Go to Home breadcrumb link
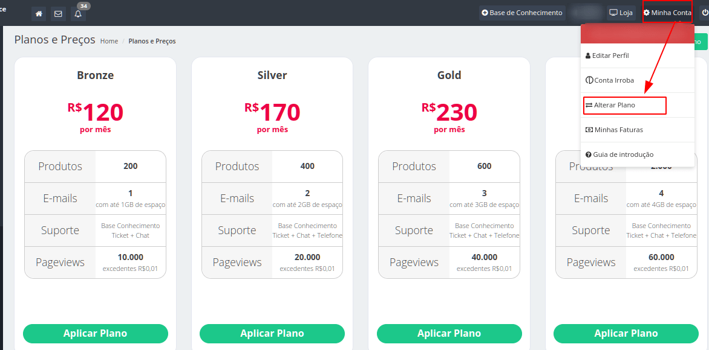The height and width of the screenshot is (350, 709). (x=109, y=41)
